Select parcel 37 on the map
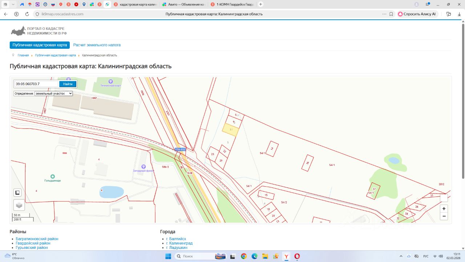465x262 pixels. click(373, 191)
